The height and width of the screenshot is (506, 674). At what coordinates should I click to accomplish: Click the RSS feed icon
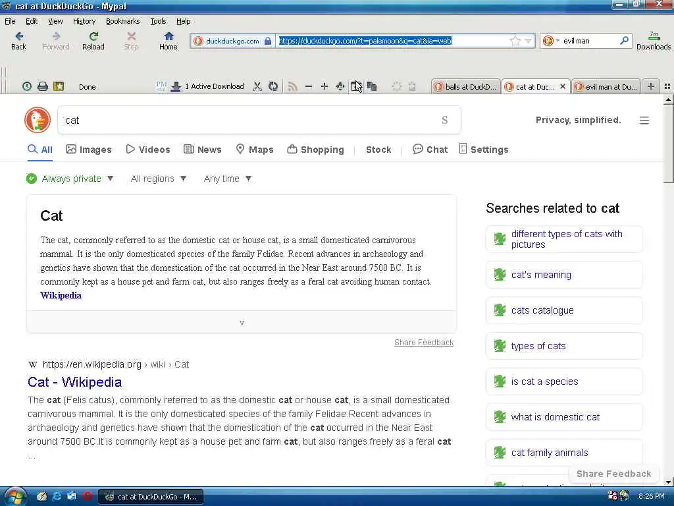click(x=293, y=86)
